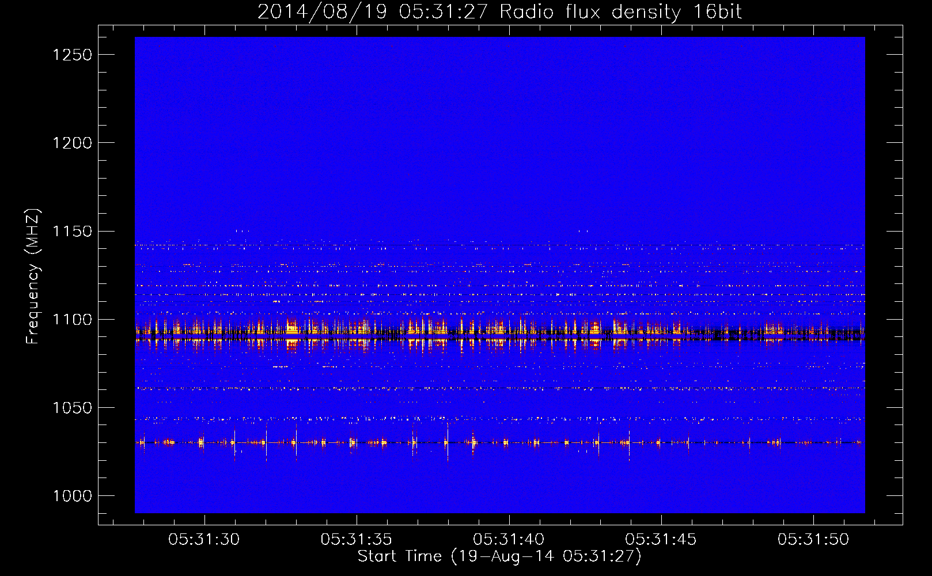The height and width of the screenshot is (576, 932).
Task: Click the 05:31:40 time tick label
Action: 509,540
